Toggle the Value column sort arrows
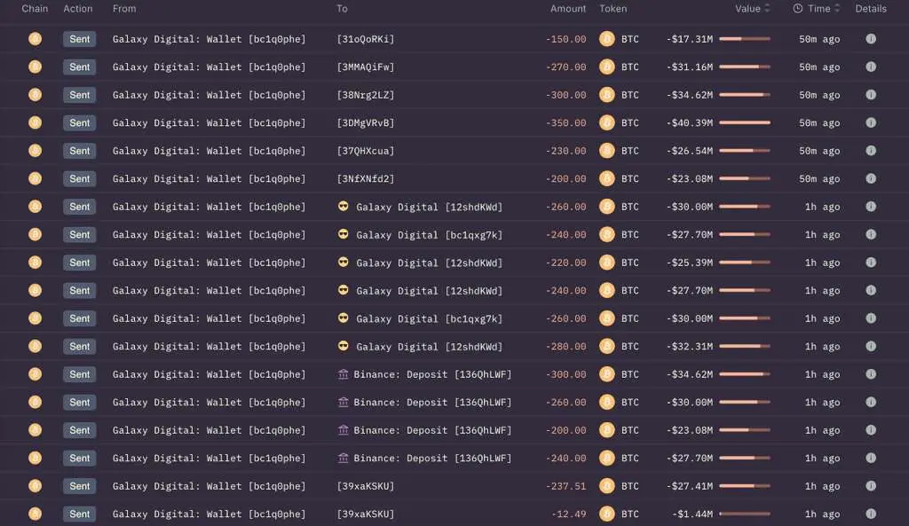The height and width of the screenshot is (526, 909). (767, 8)
